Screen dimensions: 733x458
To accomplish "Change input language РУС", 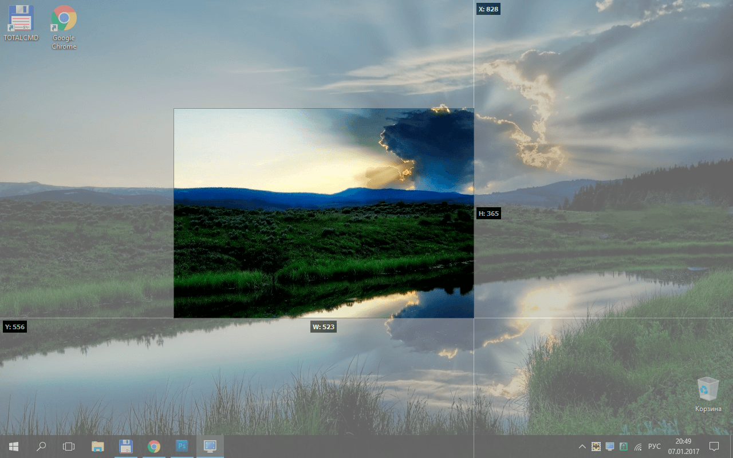I will coord(654,447).
